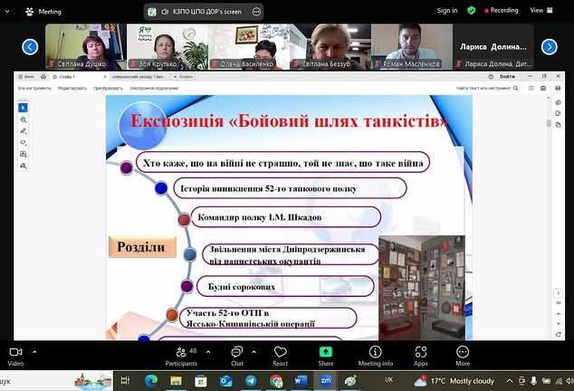Image resolution: width=574 pixels, height=391 pixels.
Task: Click the React heart icon
Action: [281, 355]
